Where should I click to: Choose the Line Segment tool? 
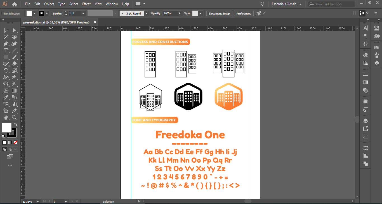click(14, 50)
